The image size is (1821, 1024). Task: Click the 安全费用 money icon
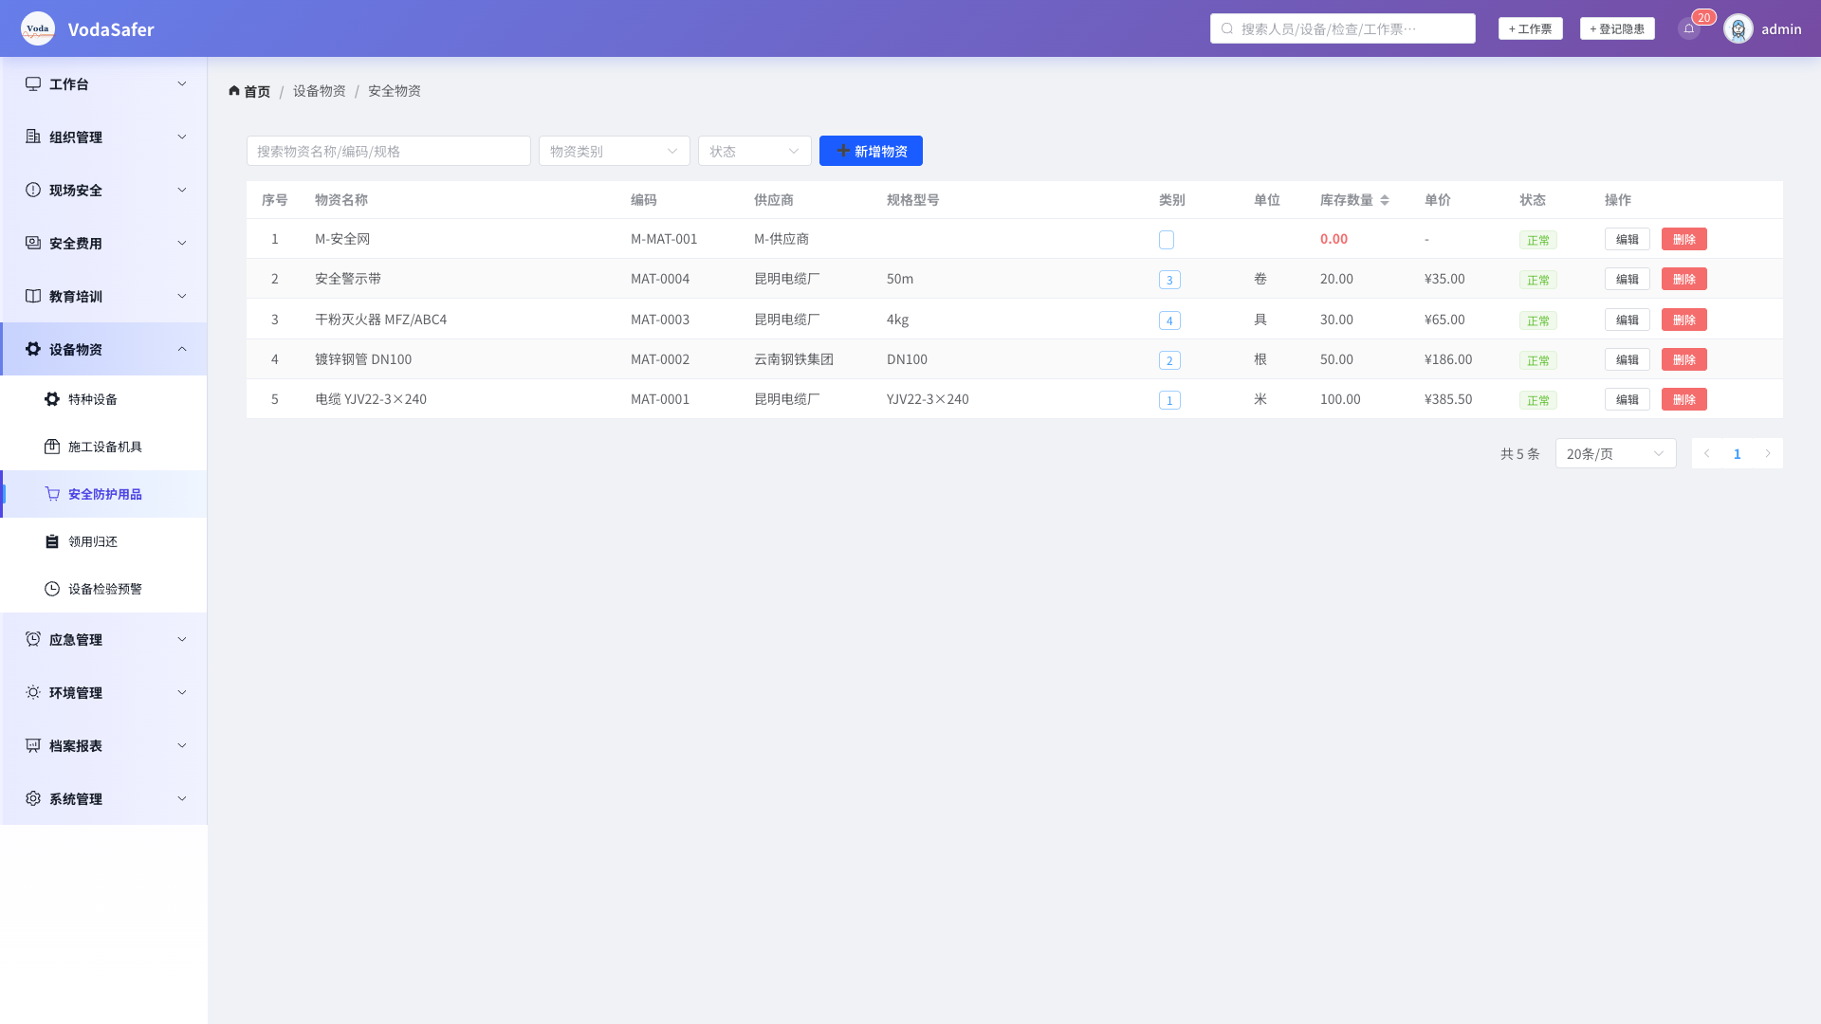33,243
